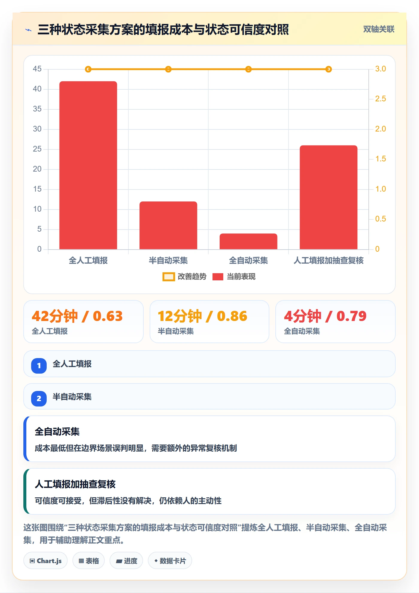Open the 42分钟 / 0.63 data card

tap(84, 322)
